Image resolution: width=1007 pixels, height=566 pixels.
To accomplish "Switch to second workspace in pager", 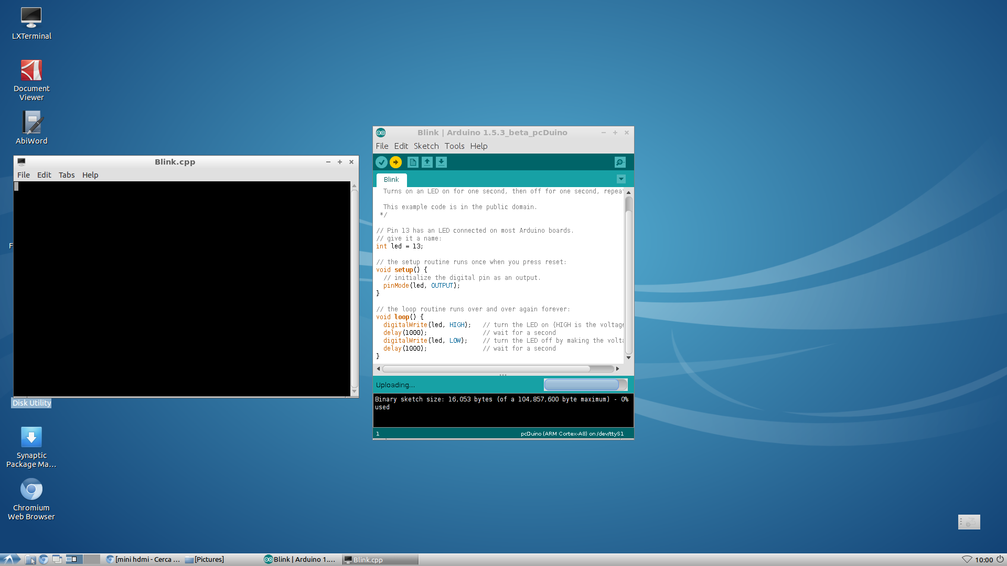I will point(91,560).
